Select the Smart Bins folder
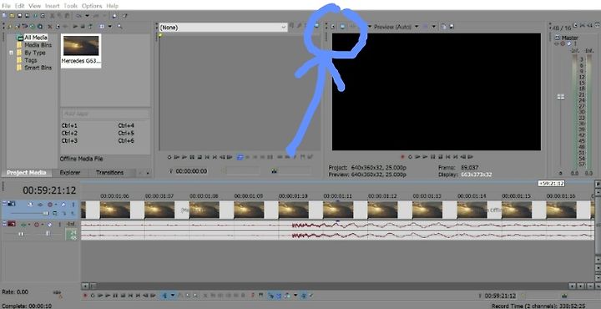 pyautogui.click(x=38, y=68)
